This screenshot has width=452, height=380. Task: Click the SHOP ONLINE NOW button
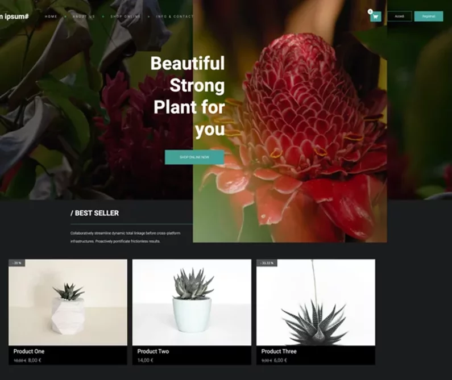pos(194,157)
